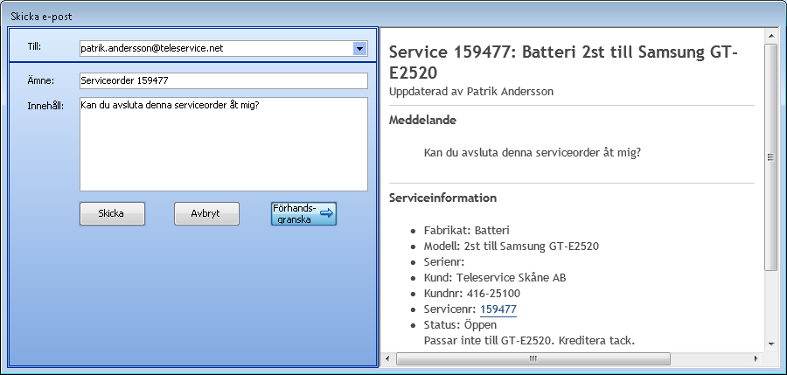Screen dimensions: 787x375
Task: Open the Till recipient dropdown arrow
Action: click(x=359, y=49)
